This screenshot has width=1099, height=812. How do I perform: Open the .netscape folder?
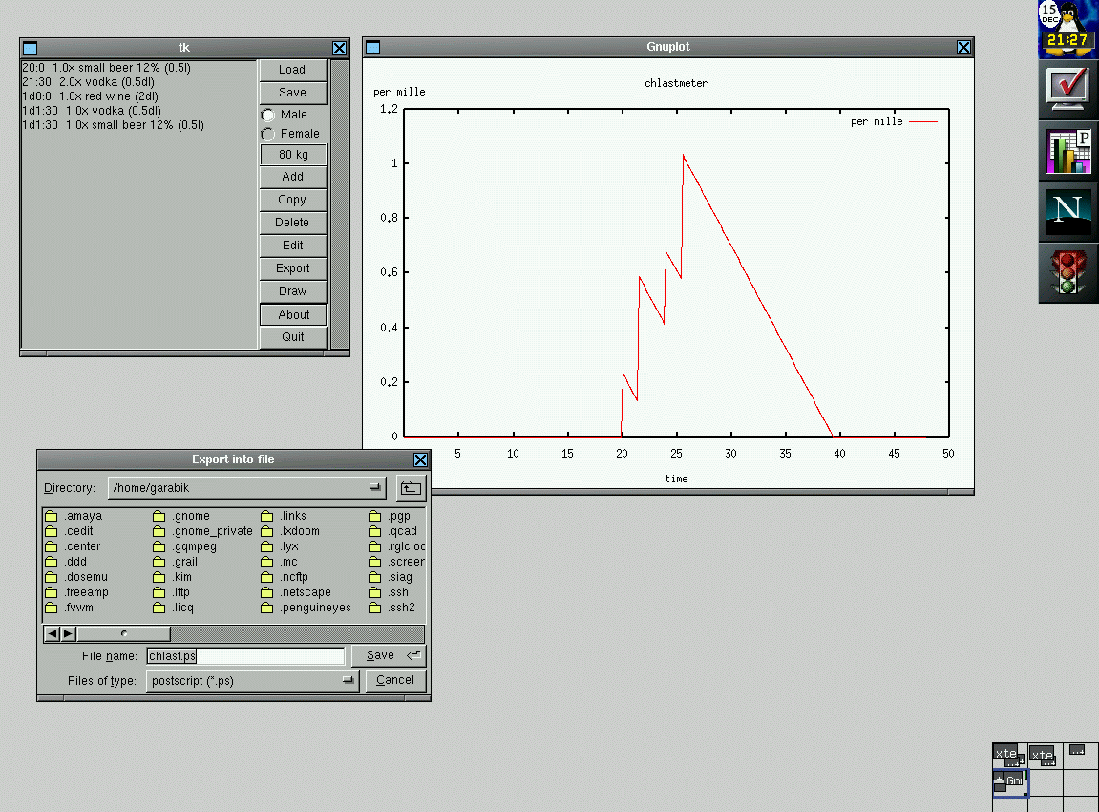(x=306, y=592)
